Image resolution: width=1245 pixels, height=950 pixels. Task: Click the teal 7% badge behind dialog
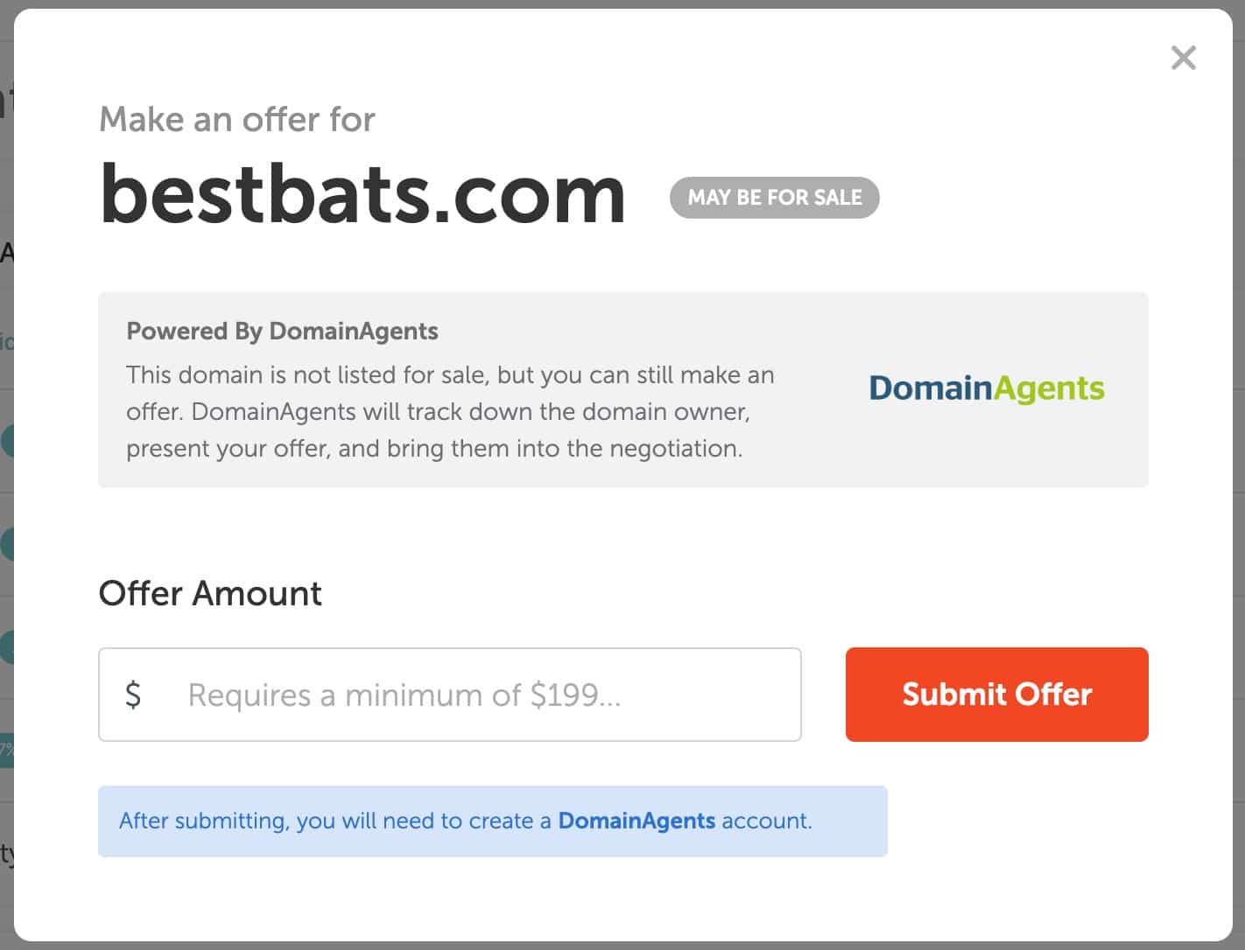[x=6, y=750]
